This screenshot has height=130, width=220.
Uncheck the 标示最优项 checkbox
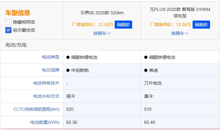click(8, 30)
